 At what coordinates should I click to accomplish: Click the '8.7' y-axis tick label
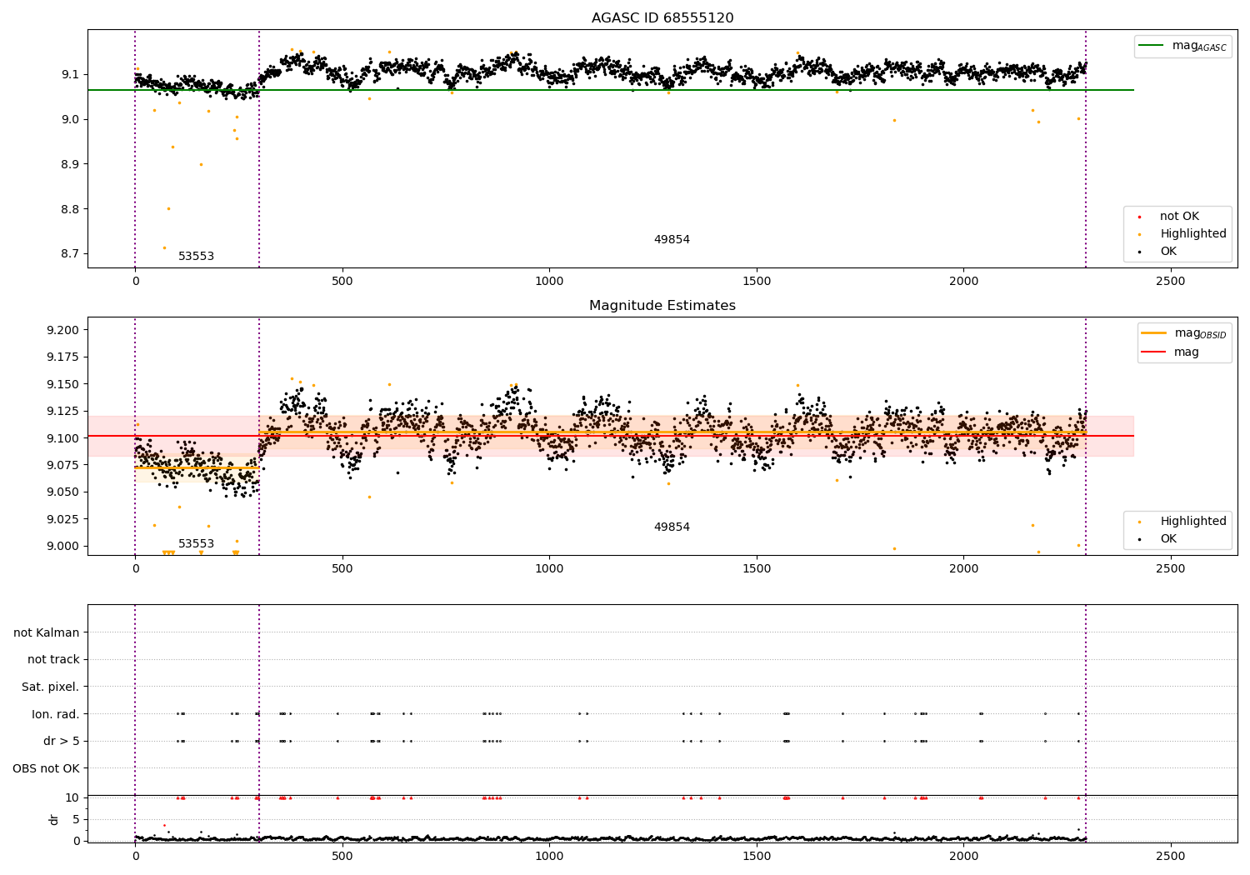point(71,254)
